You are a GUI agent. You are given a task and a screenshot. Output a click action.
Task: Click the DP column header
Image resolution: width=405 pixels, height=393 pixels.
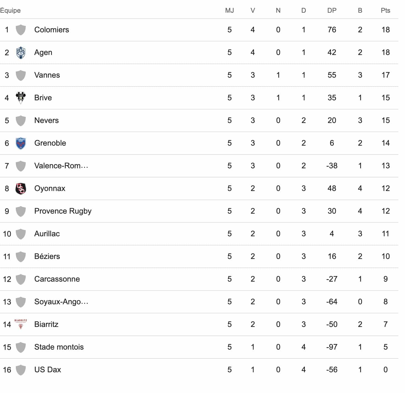coord(332,11)
